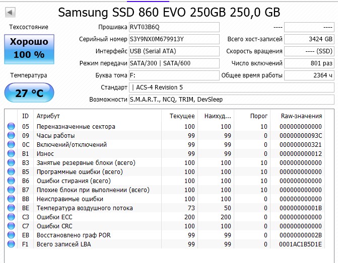The width and height of the screenshot is (338, 263).
Task: Click the Интерфейс field USB (Serial ATA)
Action: pyautogui.click(x=174, y=51)
